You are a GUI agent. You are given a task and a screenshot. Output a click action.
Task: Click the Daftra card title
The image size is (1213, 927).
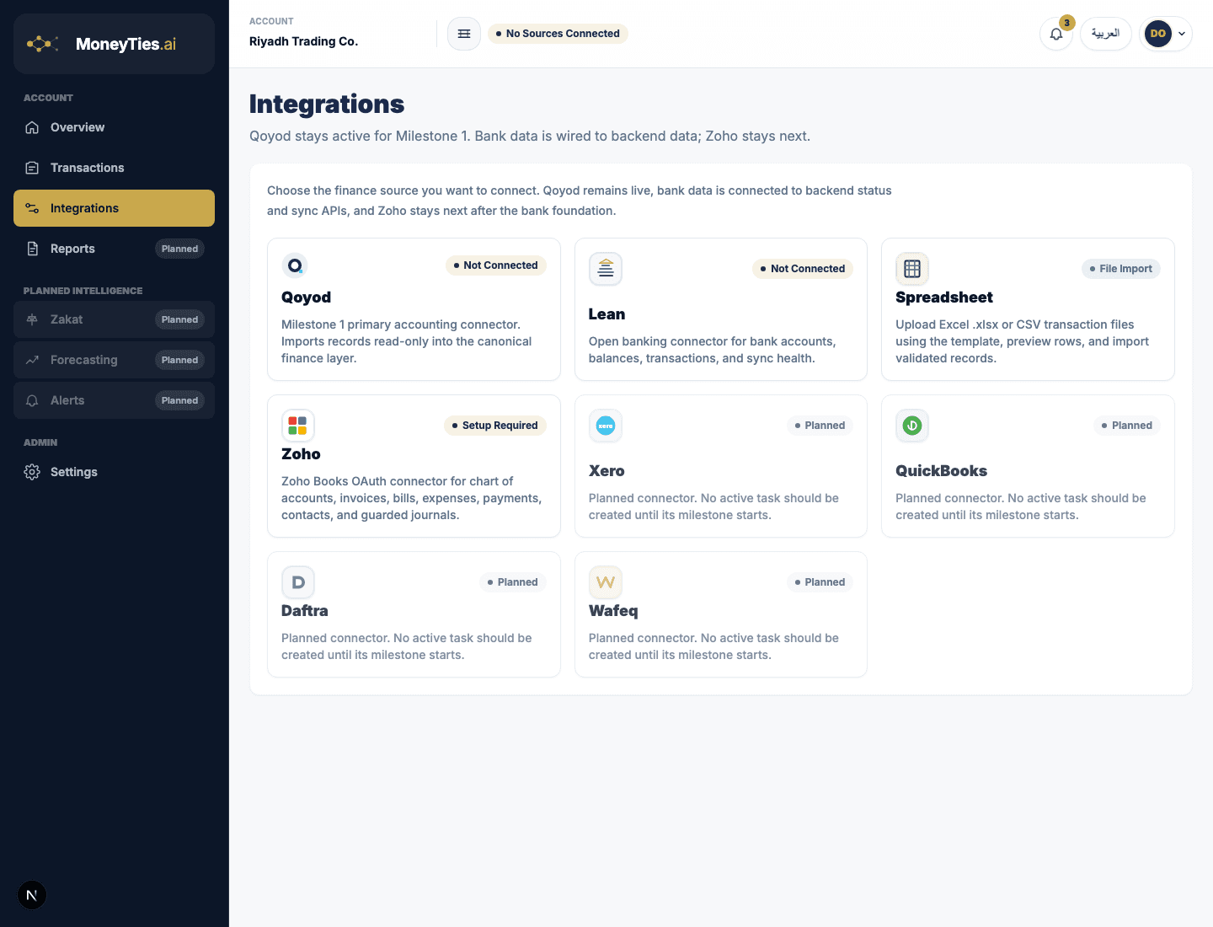click(x=304, y=611)
